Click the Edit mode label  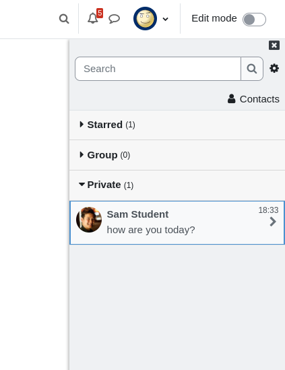[214, 18]
